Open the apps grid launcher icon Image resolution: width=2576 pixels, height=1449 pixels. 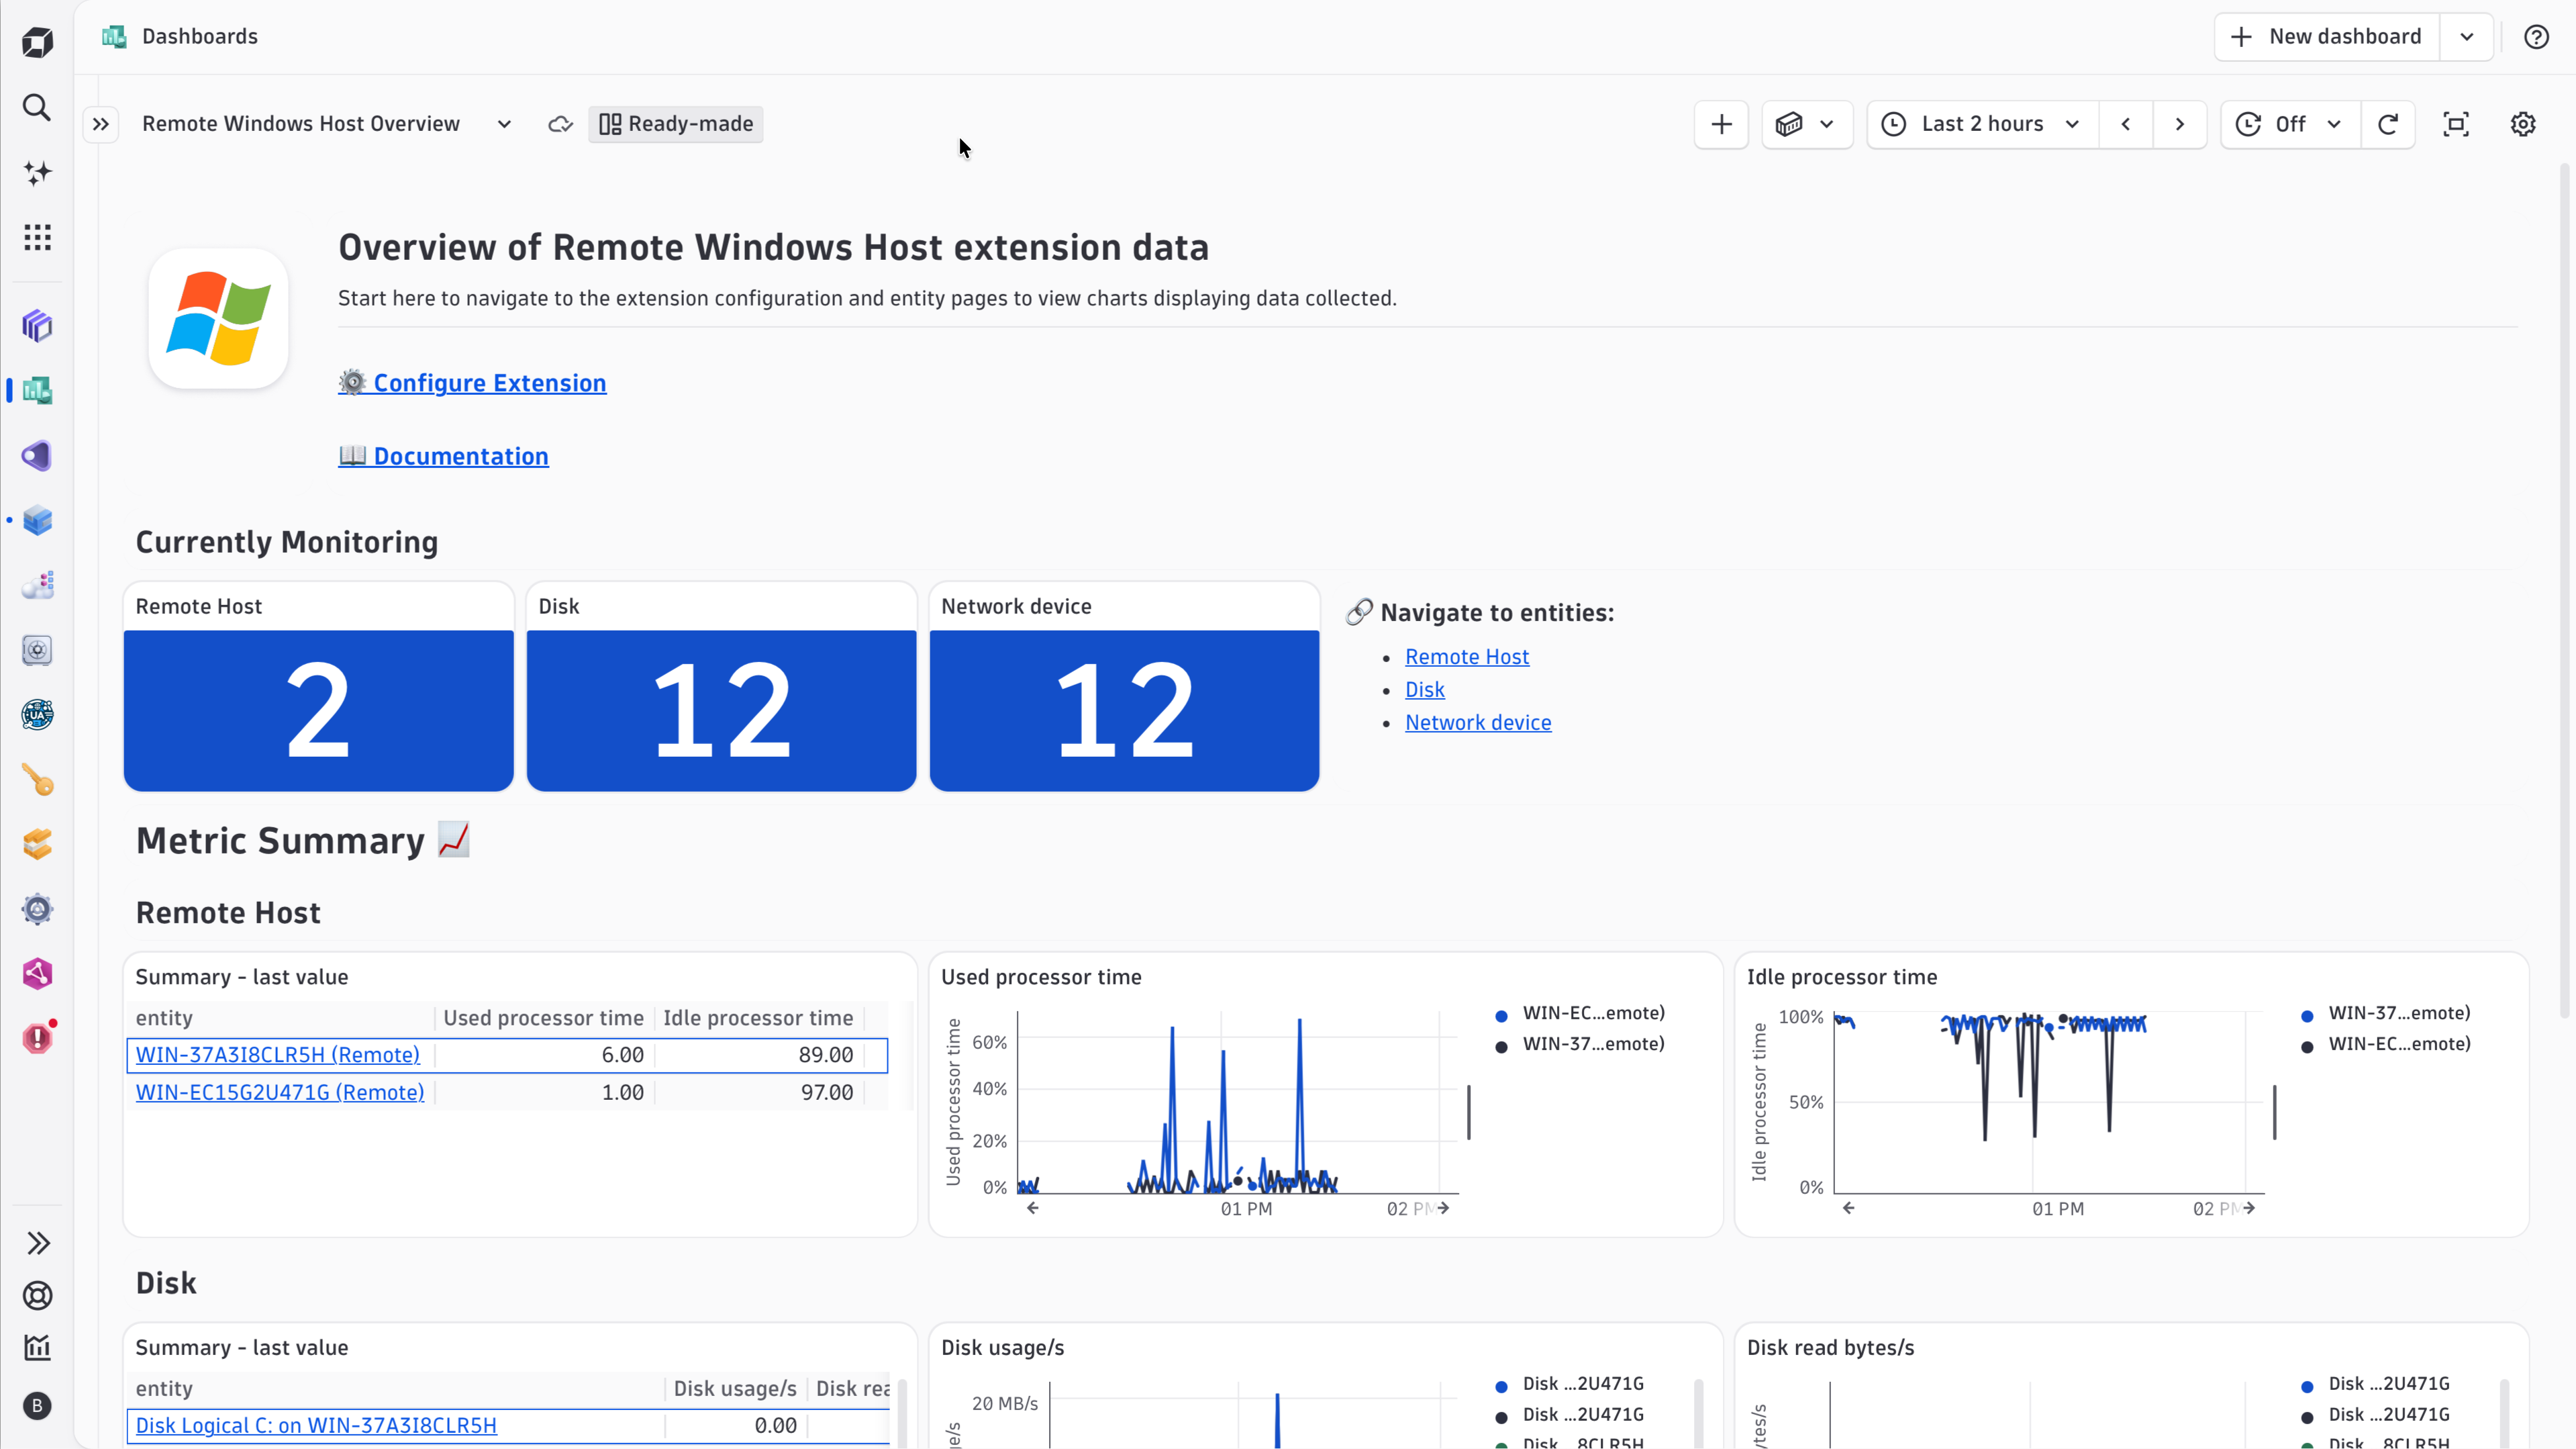[37, 237]
